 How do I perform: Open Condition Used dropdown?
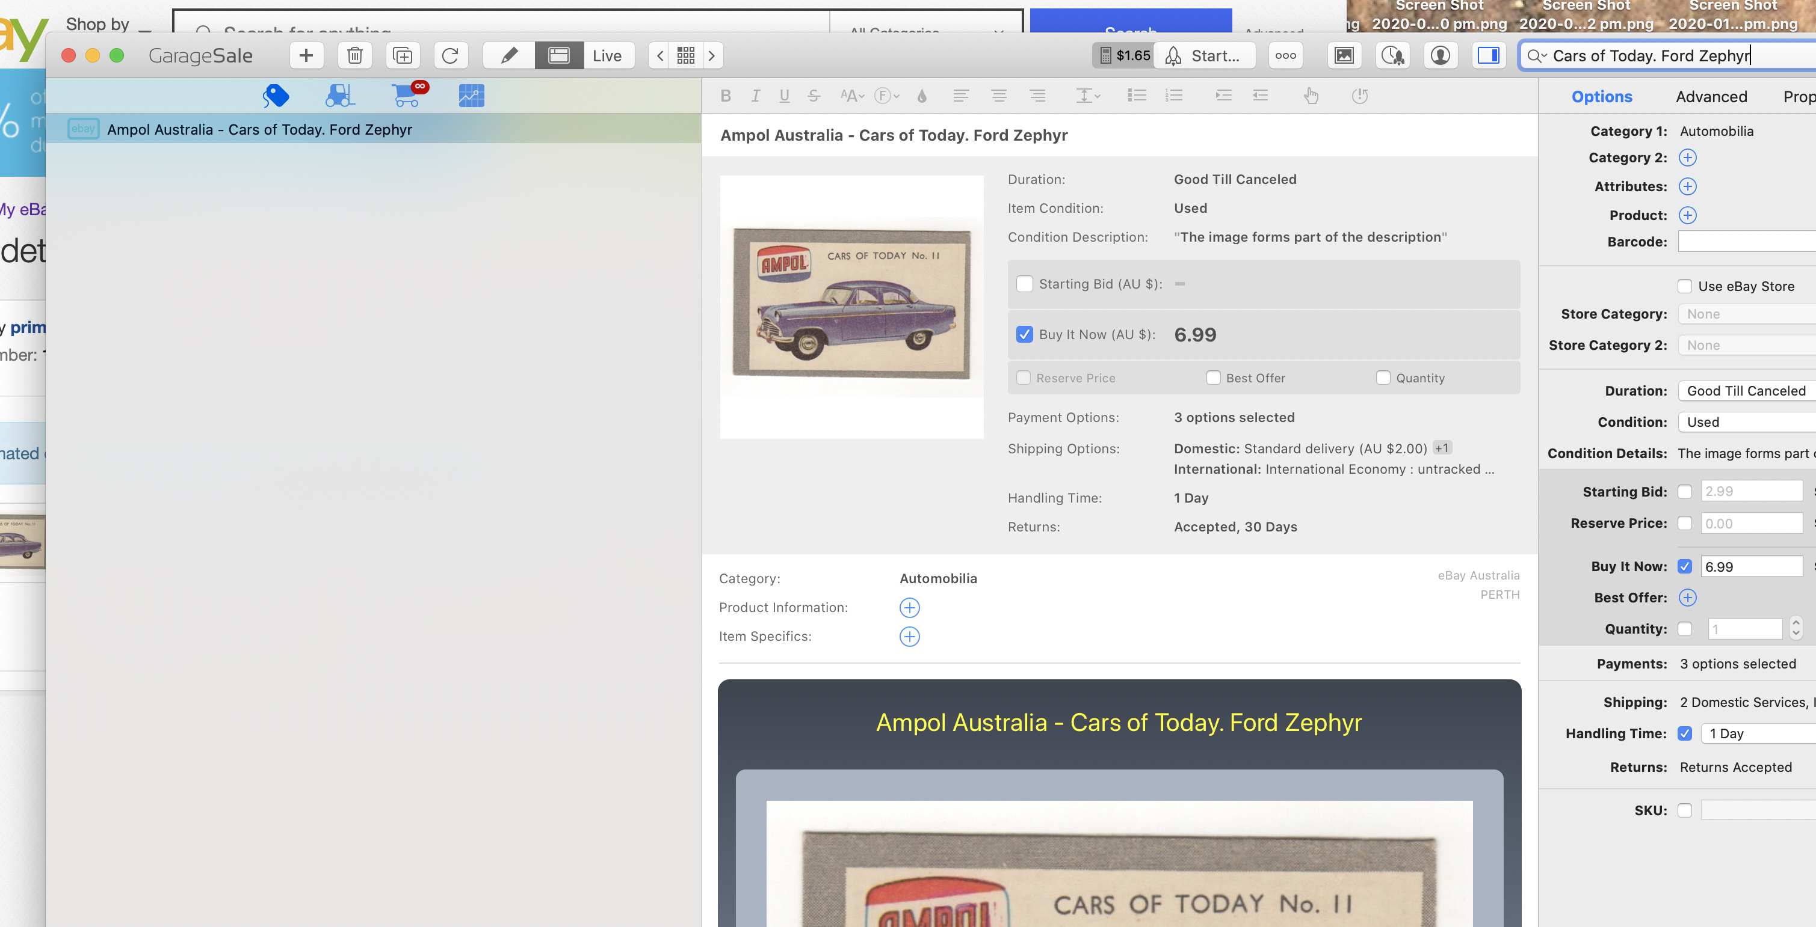[1747, 422]
